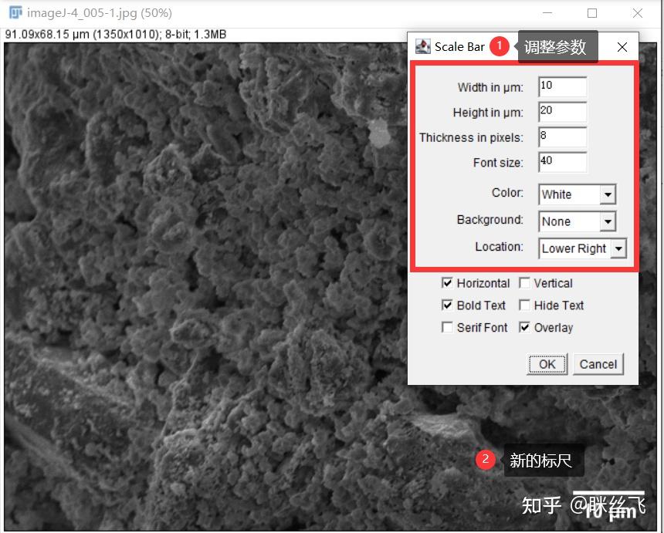Disable the Bold Text option
This screenshot has width=664, height=533.
pos(448,305)
